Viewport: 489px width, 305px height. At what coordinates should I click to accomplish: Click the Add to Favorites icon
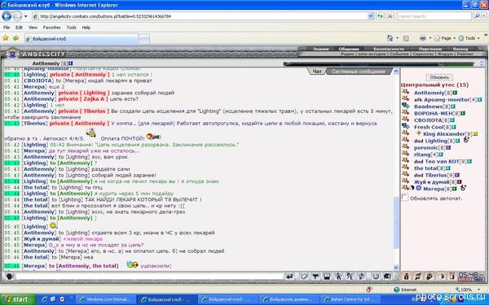pyautogui.click(x=15, y=38)
